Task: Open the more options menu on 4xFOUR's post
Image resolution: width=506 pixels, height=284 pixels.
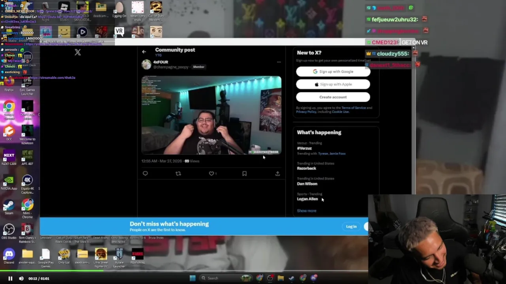Action: pyautogui.click(x=279, y=62)
